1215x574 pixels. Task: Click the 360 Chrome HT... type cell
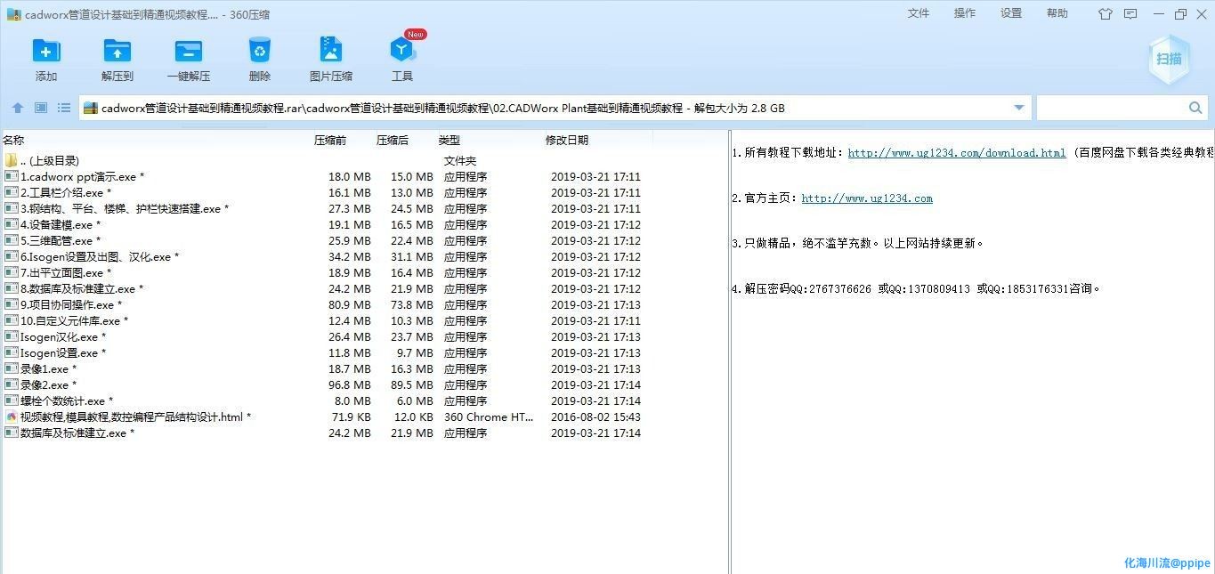coord(489,417)
